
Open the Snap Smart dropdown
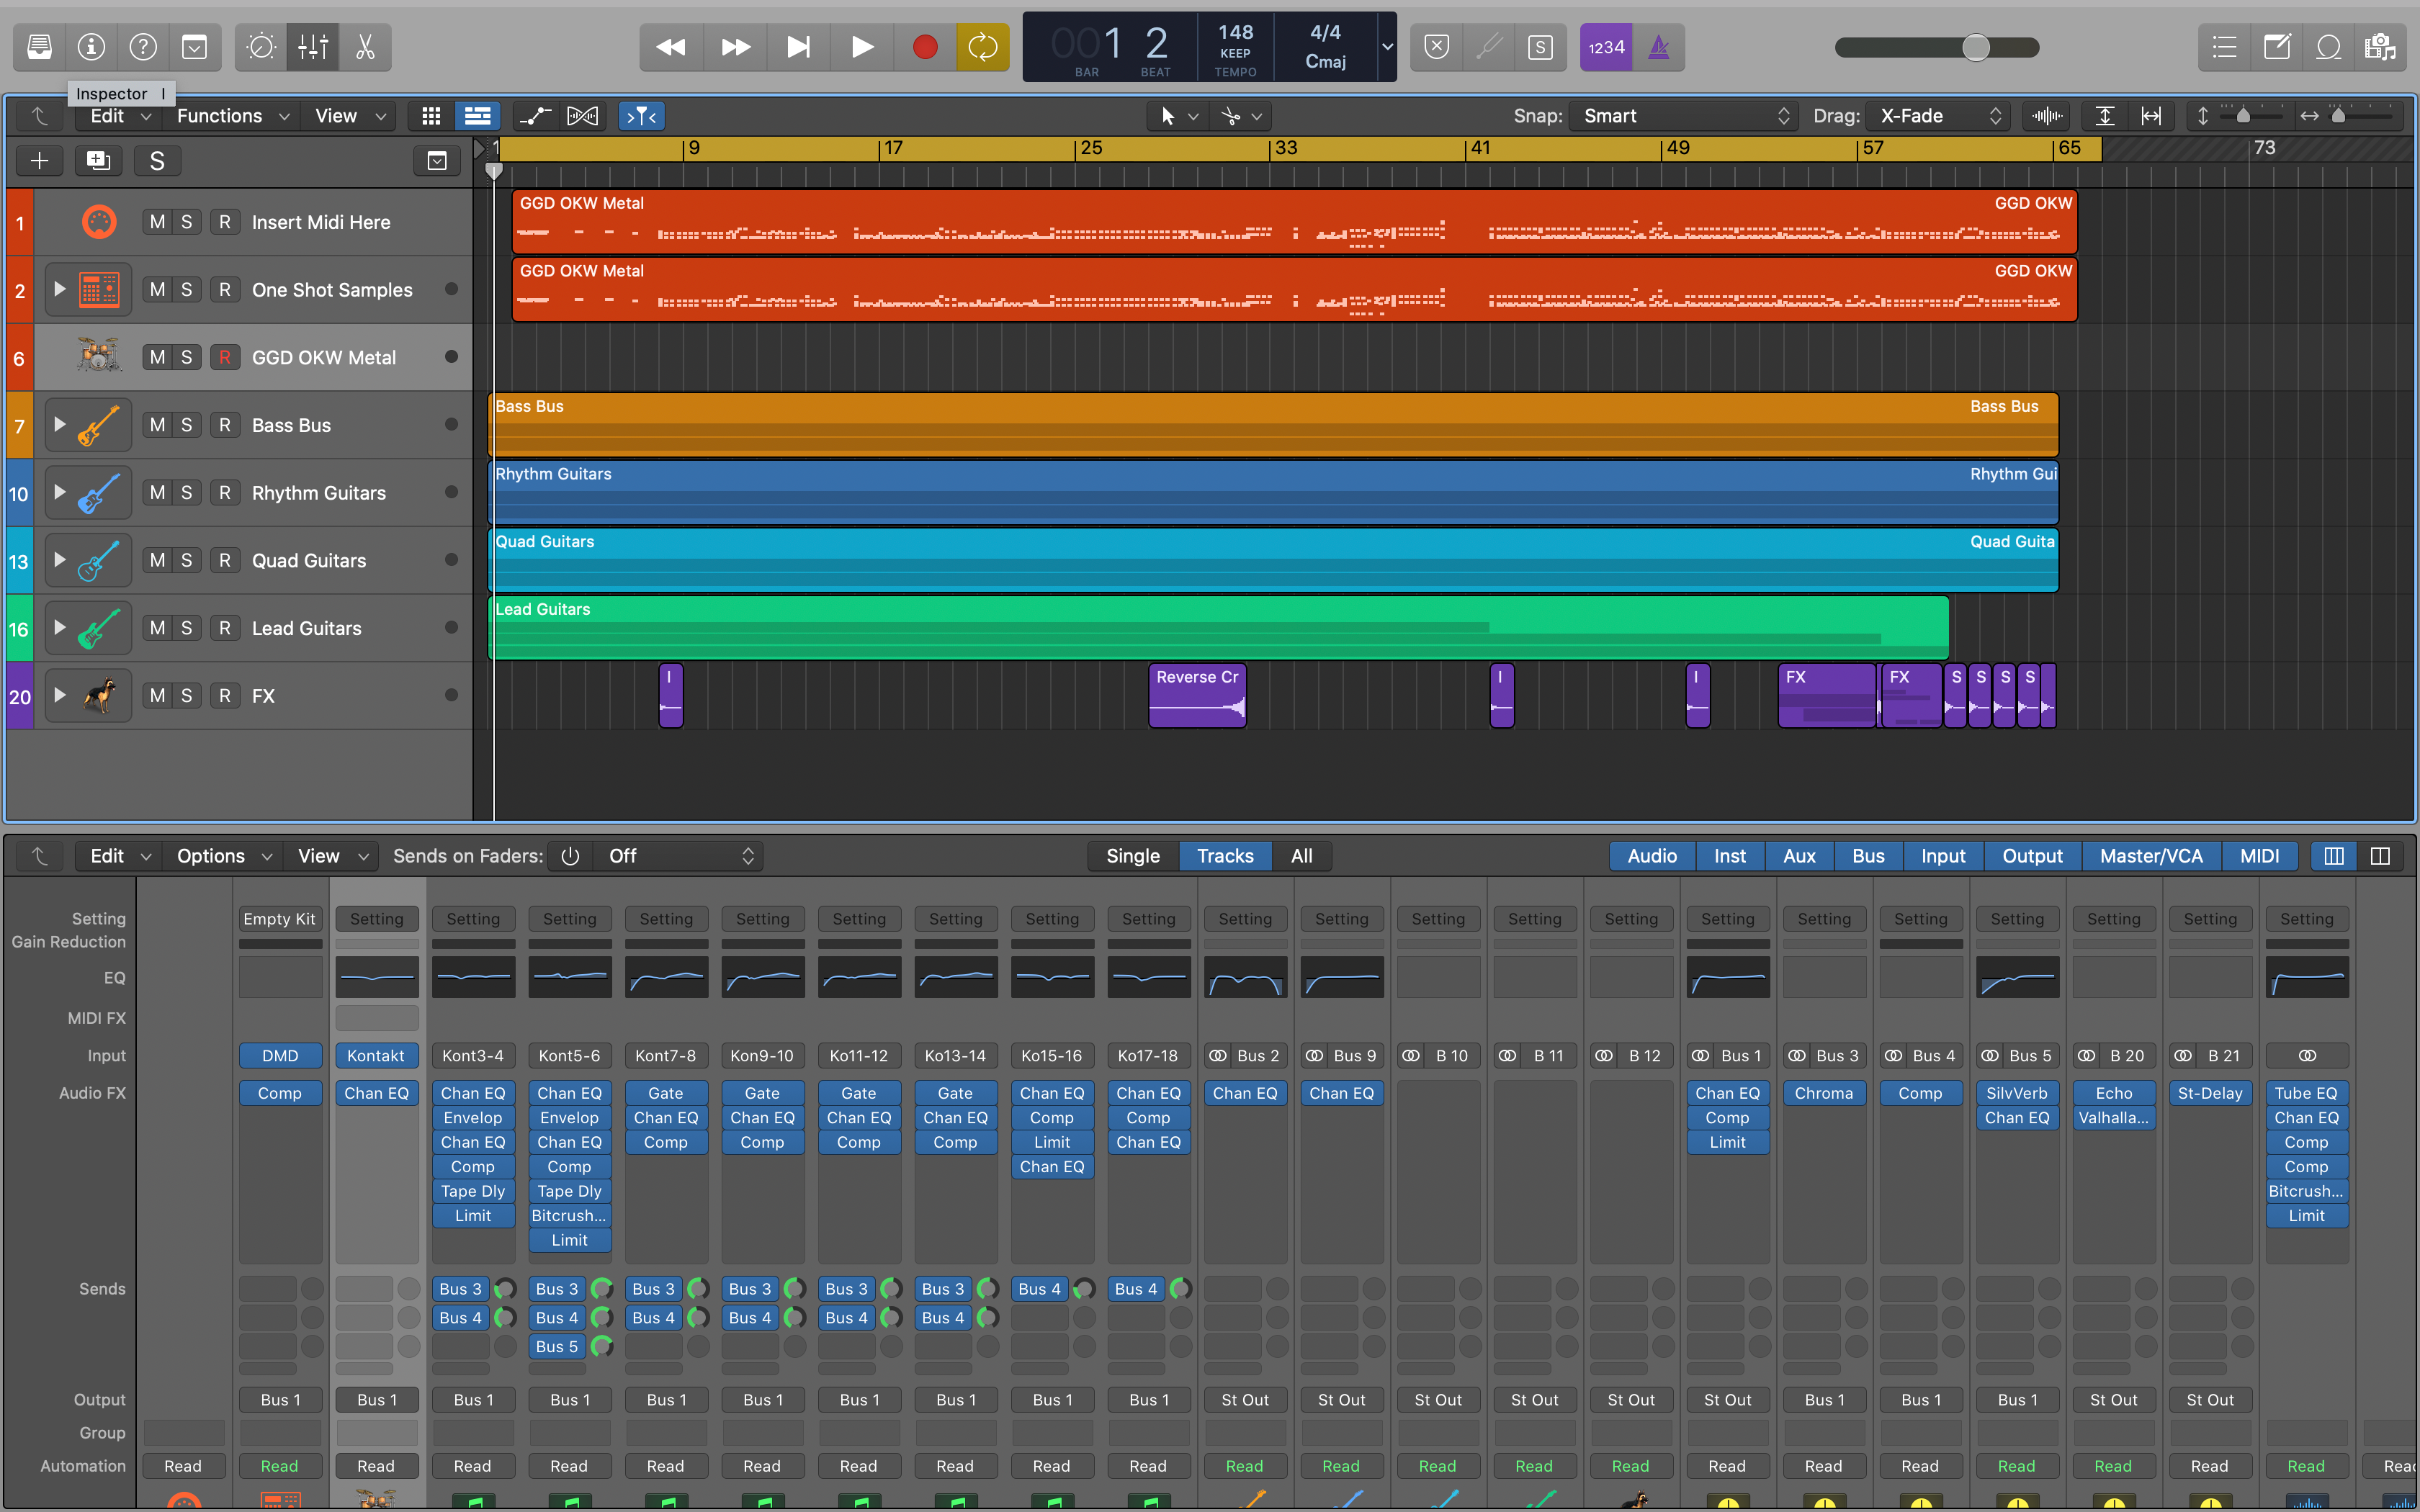[1684, 116]
